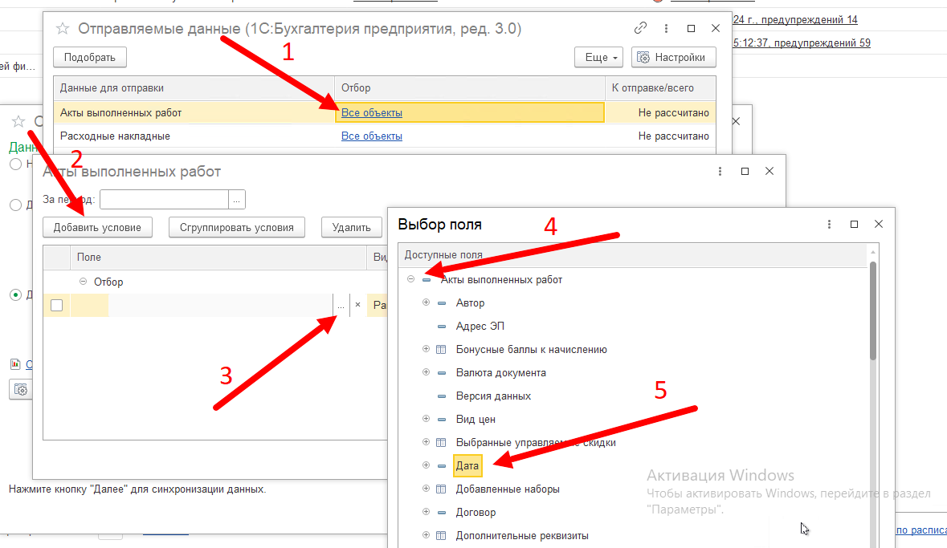This screenshot has height=548, width=947.
Task: Select the radio button labeled Н in the background window
Action: pos(16,164)
